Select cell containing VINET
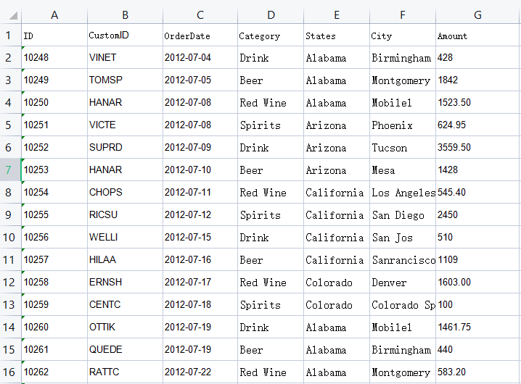The height and width of the screenshot is (384, 521). tap(126, 58)
